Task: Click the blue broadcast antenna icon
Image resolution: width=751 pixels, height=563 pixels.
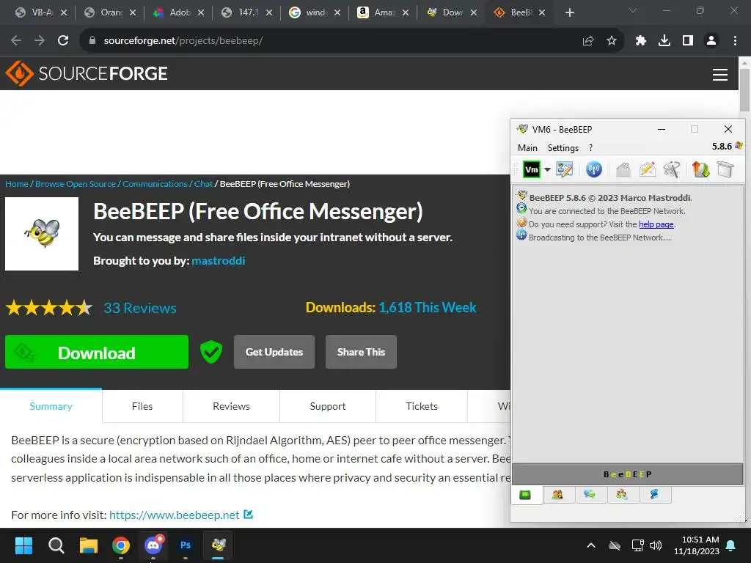Action: tap(594, 169)
